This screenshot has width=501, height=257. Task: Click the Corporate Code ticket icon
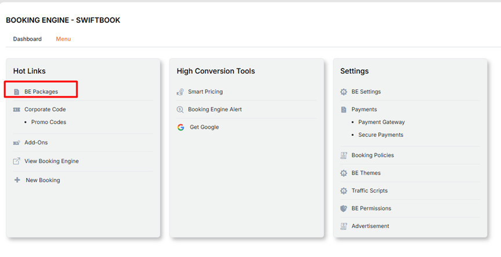(17, 110)
